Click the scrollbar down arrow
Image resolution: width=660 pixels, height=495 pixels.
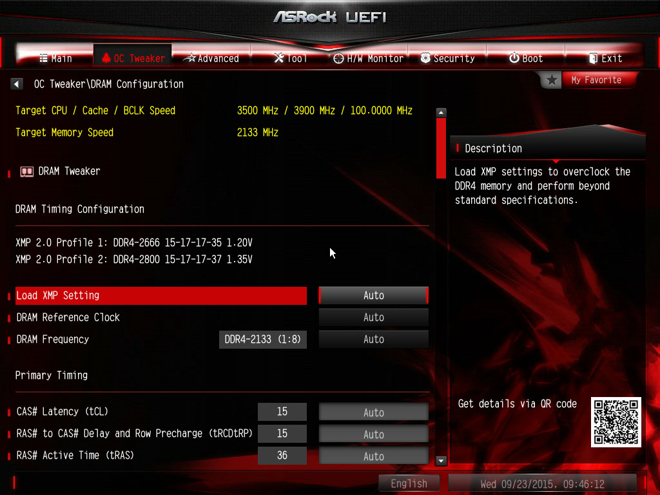pyautogui.click(x=442, y=460)
